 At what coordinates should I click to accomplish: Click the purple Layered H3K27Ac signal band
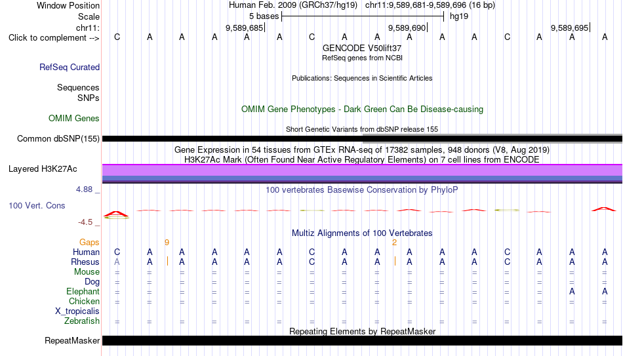click(x=362, y=170)
